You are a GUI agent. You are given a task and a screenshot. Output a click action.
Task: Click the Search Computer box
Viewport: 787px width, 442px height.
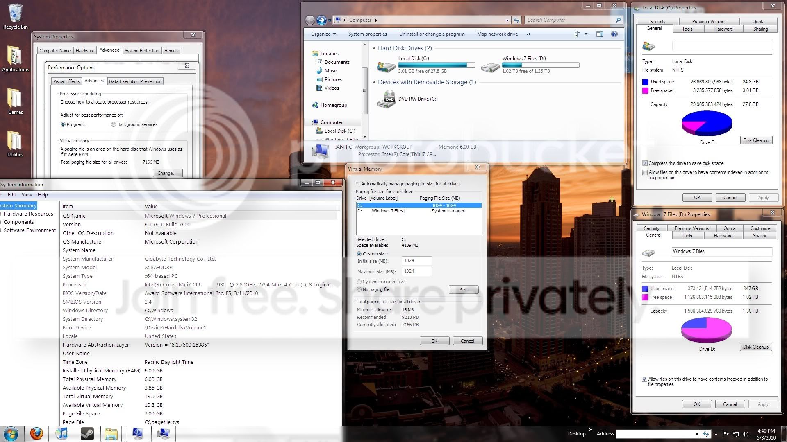570,20
